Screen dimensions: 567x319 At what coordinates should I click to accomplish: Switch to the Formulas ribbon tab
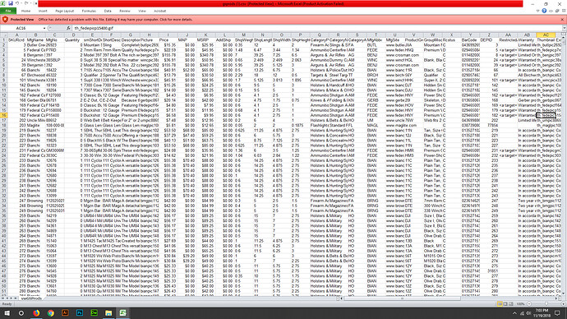click(89, 12)
